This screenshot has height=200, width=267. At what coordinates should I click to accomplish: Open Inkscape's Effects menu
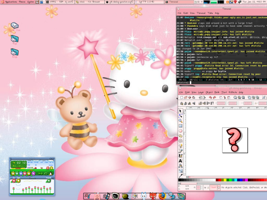[x=233, y=92]
